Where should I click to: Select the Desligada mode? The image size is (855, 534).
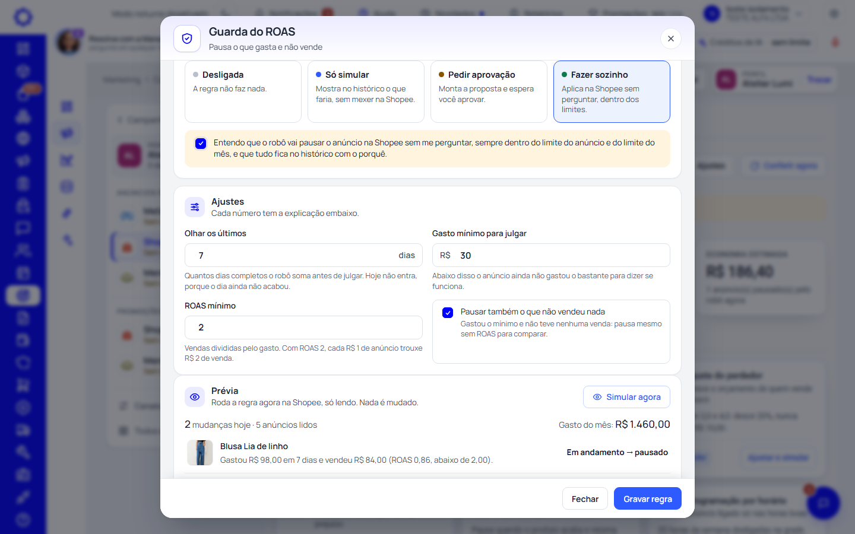tap(243, 91)
